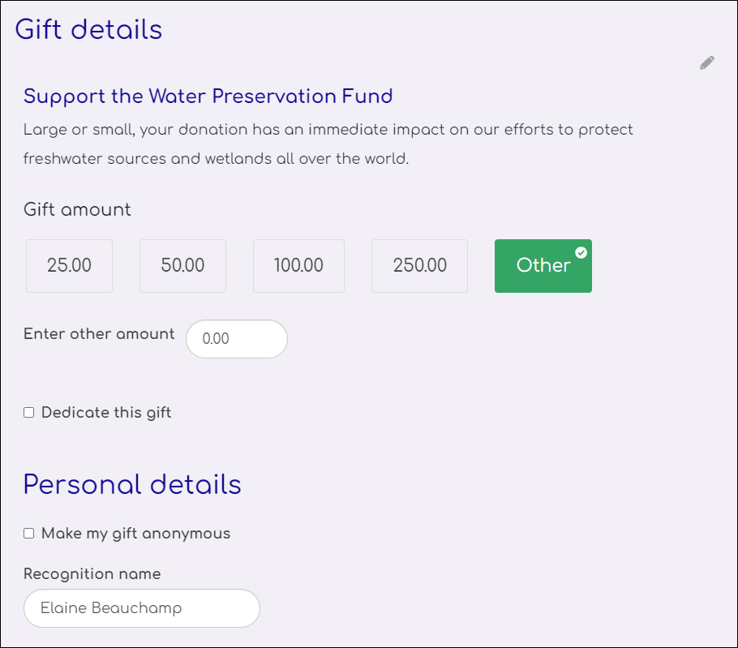Click the checkmark badge on Other button
The height and width of the screenshot is (648, 738).
[x=581, y=253]
